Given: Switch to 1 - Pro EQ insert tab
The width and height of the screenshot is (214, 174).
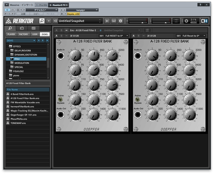Looking at the screenshot, I should (x=41, y=5).
